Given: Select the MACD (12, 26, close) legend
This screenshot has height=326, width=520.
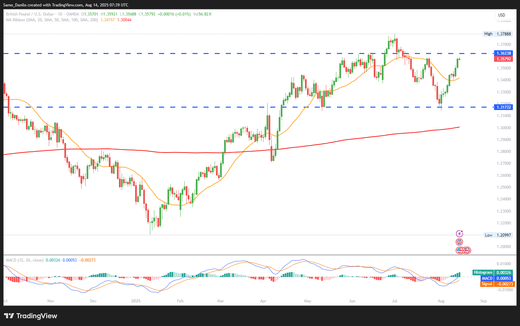Looking at the screenshot, I should click(x=25, y=260).
